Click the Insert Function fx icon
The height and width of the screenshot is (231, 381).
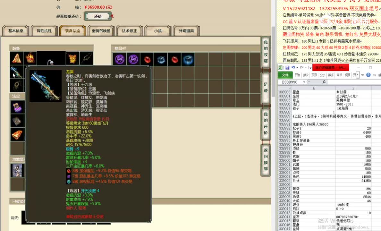click(323, 82)
